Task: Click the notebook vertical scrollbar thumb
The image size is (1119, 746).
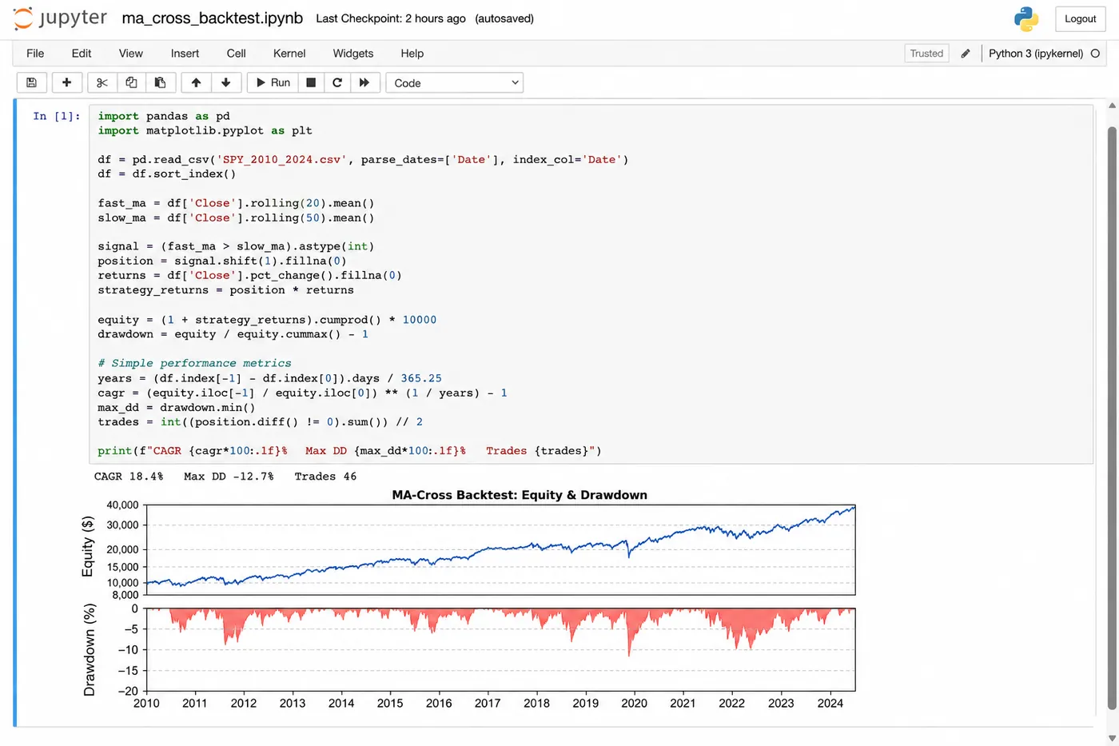Action: pos(1112,418)
